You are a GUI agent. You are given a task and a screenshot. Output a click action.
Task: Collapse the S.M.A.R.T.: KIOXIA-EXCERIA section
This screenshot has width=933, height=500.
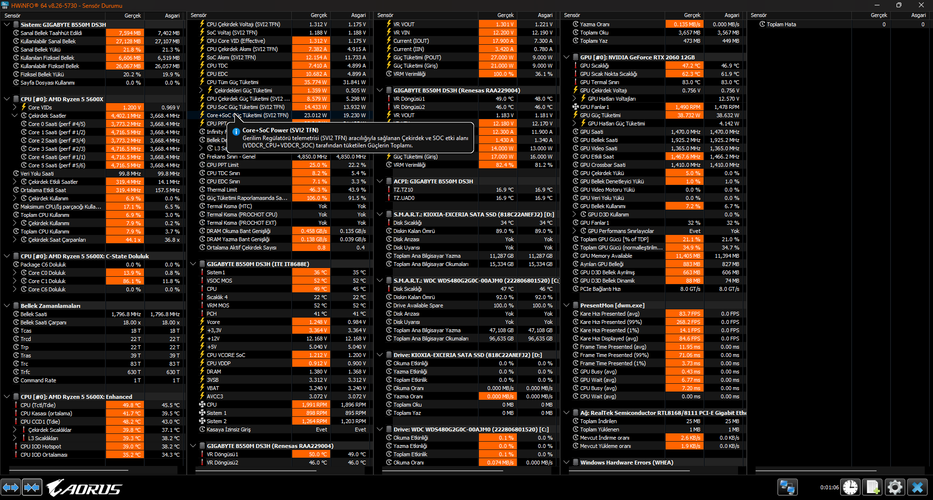point(380,214)
